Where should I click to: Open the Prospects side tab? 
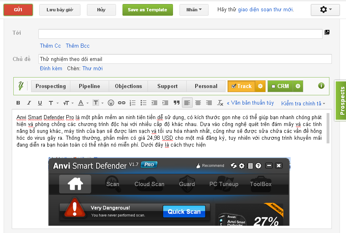[x=341, y=101]
